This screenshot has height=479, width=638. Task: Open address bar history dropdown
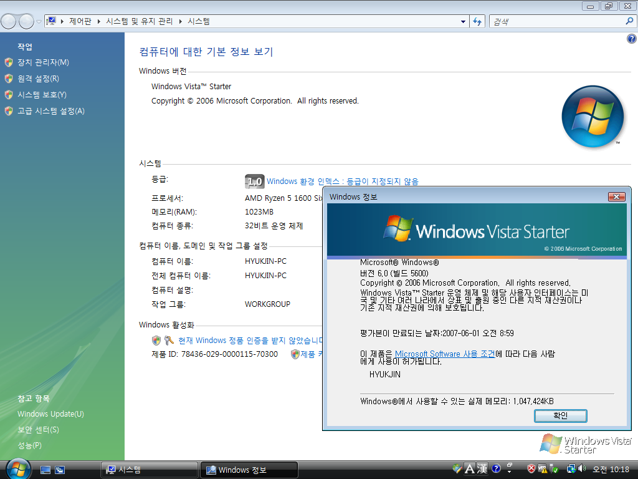(463, 22)
